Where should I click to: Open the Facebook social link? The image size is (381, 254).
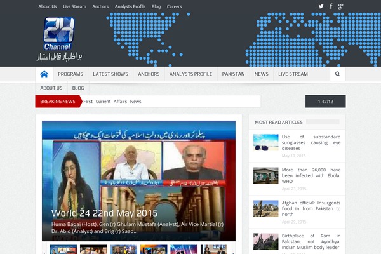click(x=331, y=6)
